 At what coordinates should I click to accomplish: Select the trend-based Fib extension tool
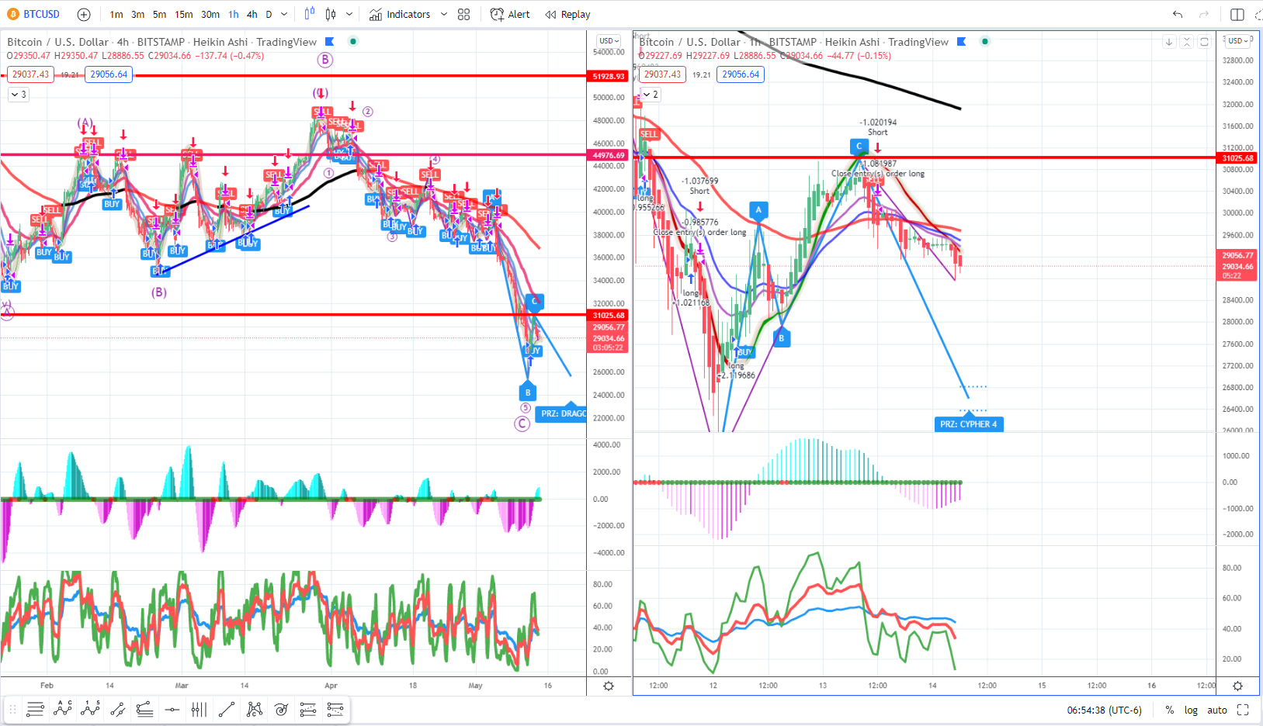pyautogui.click(x=308, y=709)
